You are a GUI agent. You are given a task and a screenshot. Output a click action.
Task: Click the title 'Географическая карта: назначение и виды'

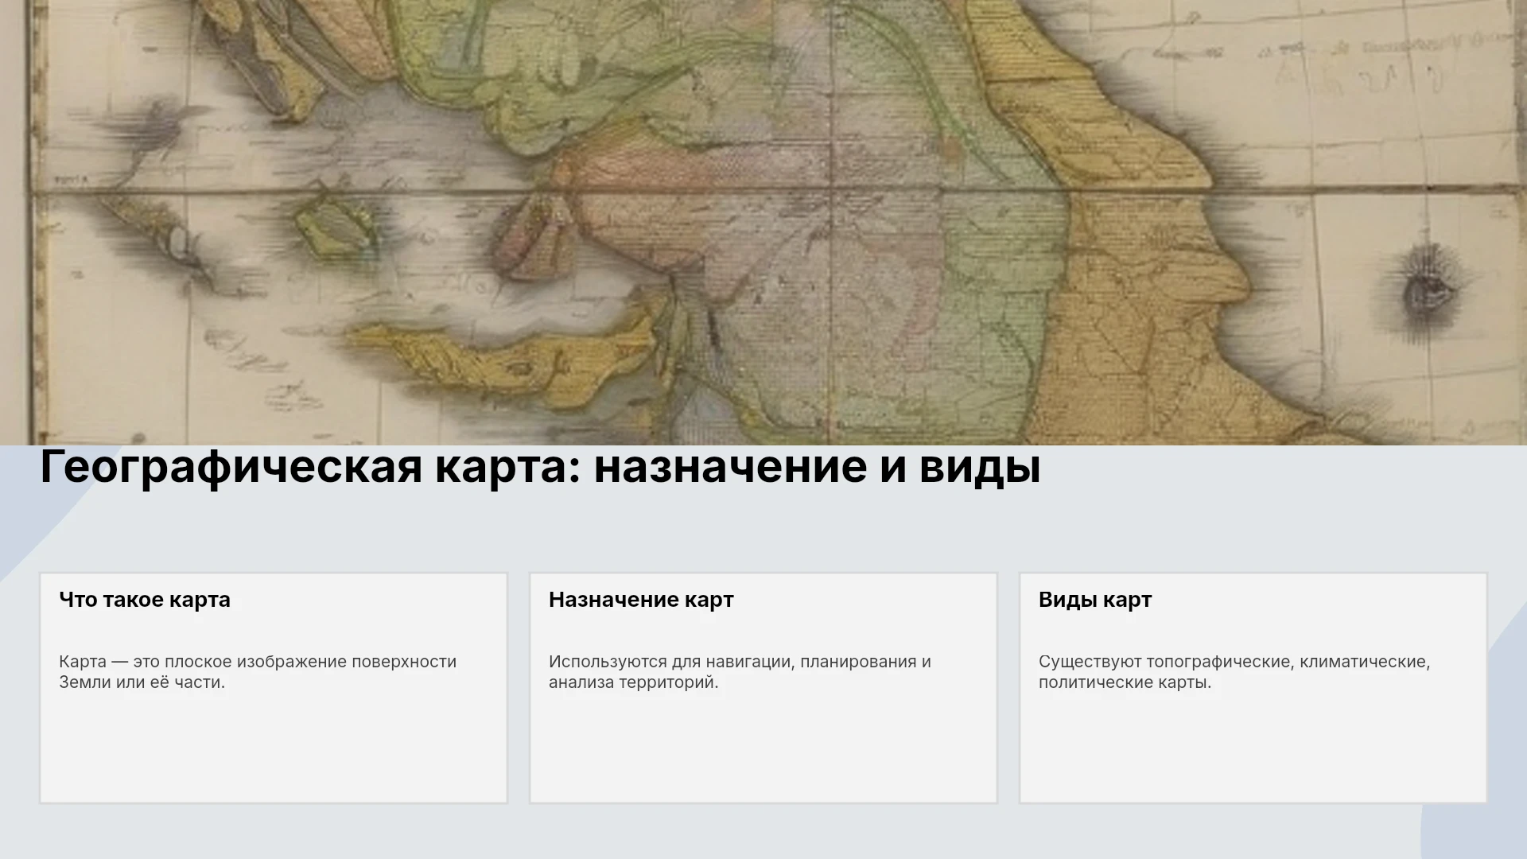click(x=540, y=466)
